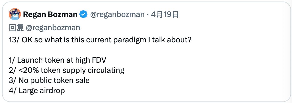Click the word paradigm in the tweet
The height and width of the screenshot is (103, 292).
coord(142,41)
